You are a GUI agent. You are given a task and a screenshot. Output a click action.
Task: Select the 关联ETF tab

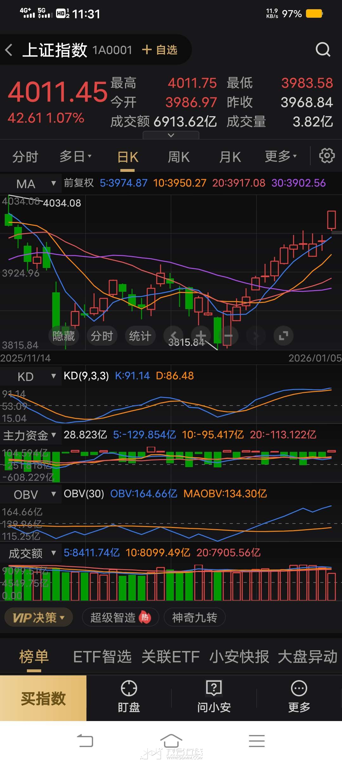tap(170, 657)
